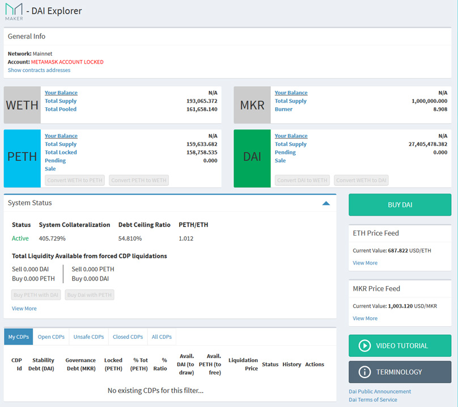Screen dimensions: 458x407
Task: Show contracts addresses link
Action: (39, 70)
